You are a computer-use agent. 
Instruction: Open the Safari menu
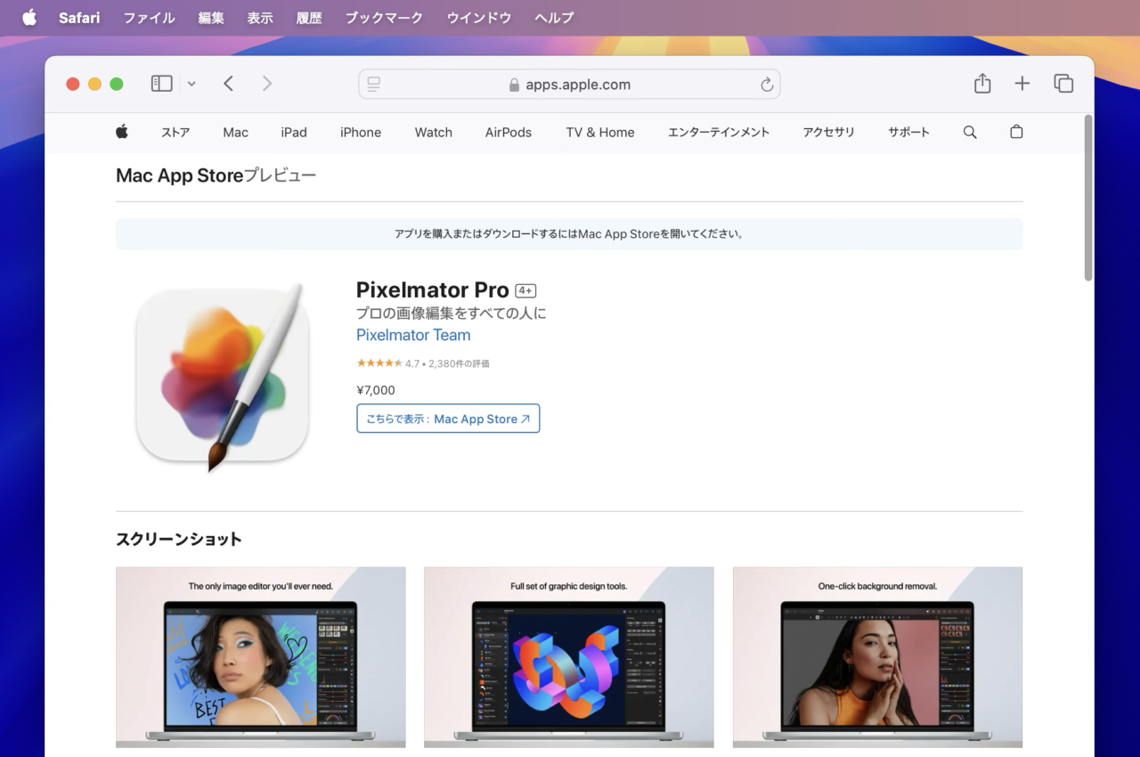click(79, 18)
